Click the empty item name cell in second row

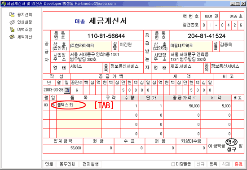tap(79, 115)
